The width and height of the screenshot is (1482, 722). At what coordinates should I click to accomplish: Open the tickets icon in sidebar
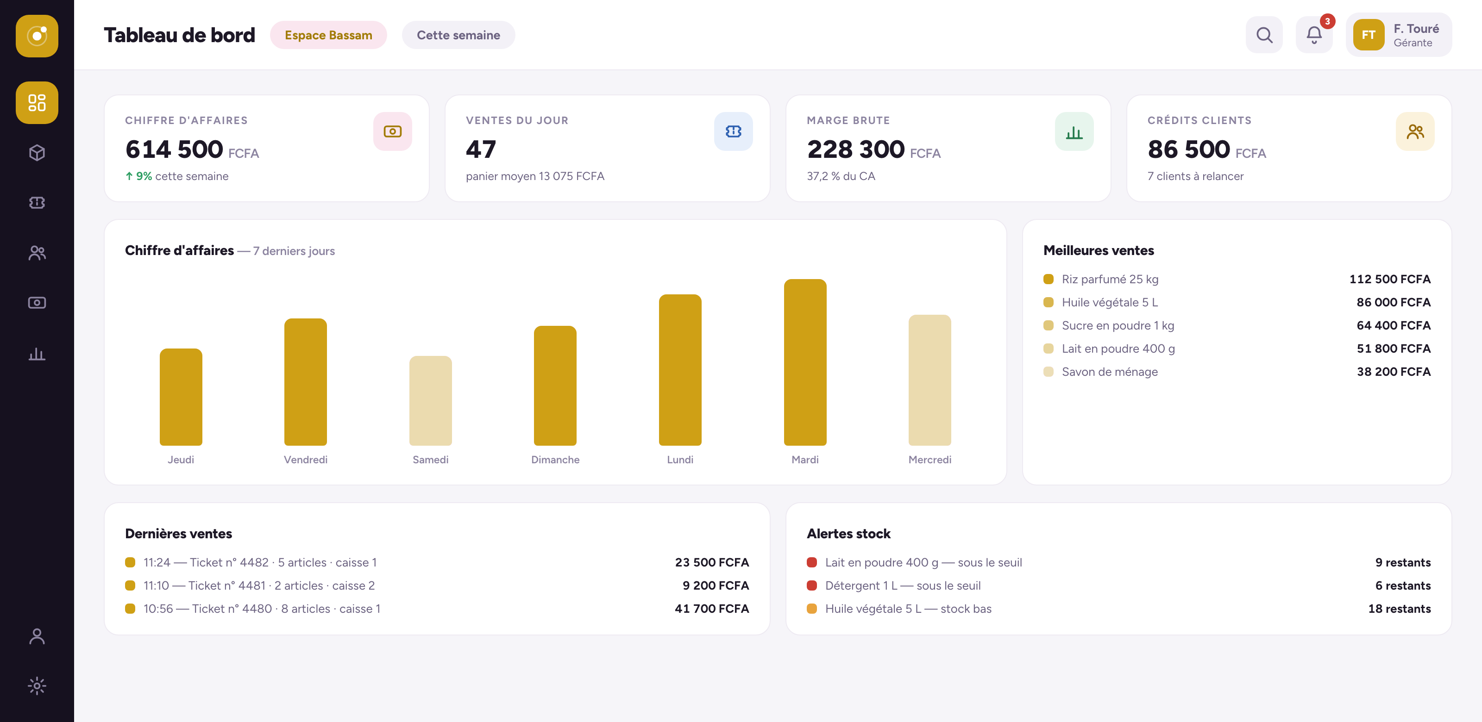click(x=37, y=202)
